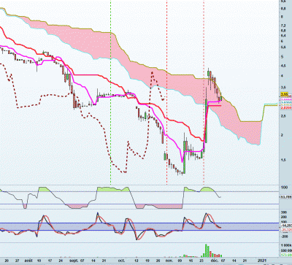Click the 8,8 price axis label
This screenshot has height=265, width=292.
283,9
